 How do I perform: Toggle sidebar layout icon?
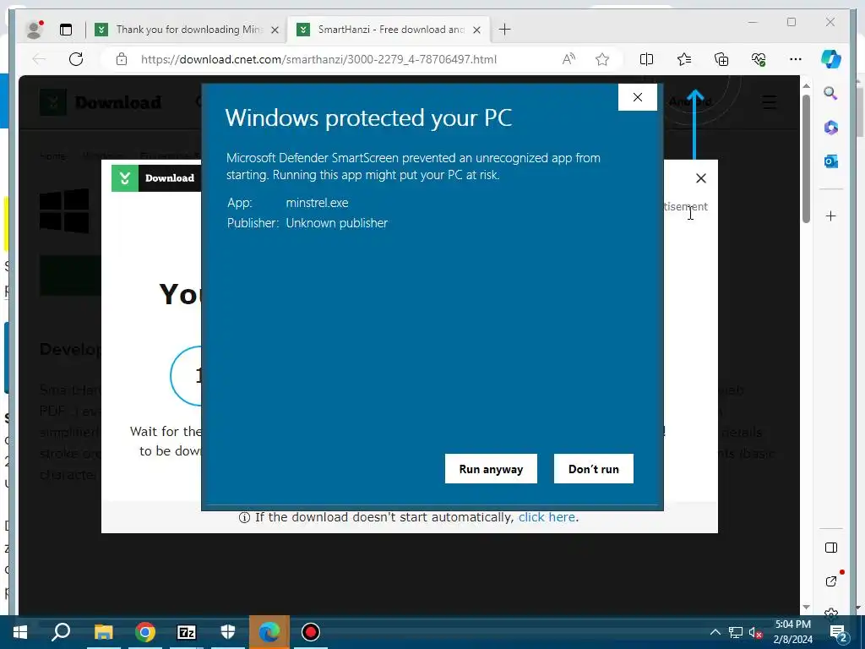[831, 548]
